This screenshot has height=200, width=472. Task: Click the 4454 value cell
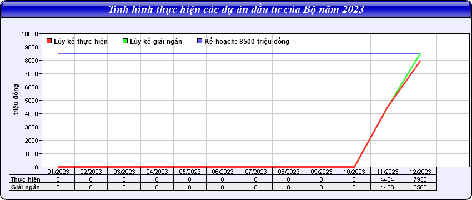[x=387, y=179]
